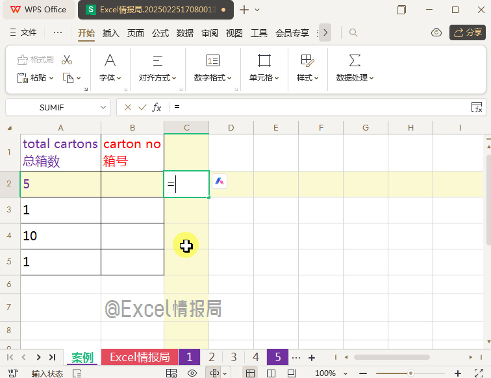This screenshot has width=491, height=378.
Task: Click the cut scissors icon
Action: pos(67,60)
